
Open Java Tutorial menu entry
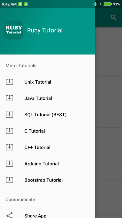pos(47,98)
